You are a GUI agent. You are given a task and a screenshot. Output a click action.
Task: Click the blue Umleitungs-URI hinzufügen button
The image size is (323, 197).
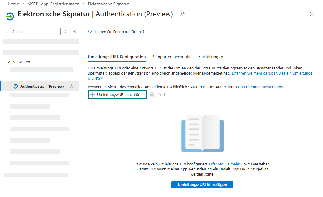(202, 184)
